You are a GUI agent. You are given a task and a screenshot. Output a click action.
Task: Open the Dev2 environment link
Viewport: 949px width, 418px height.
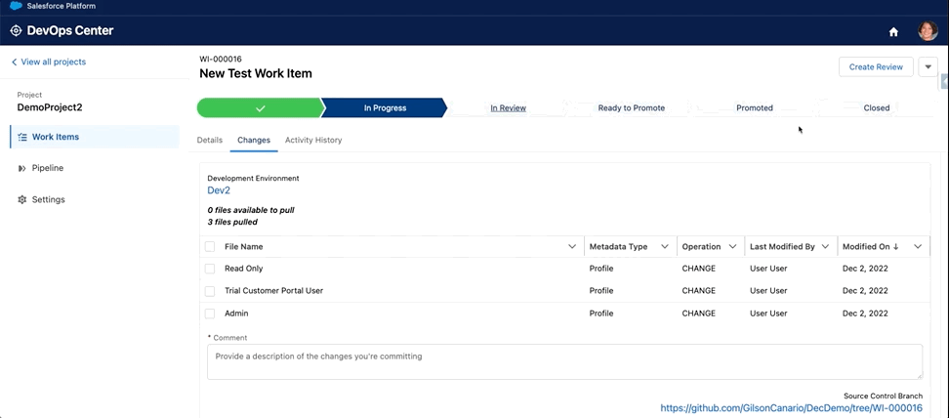(219, 190)
